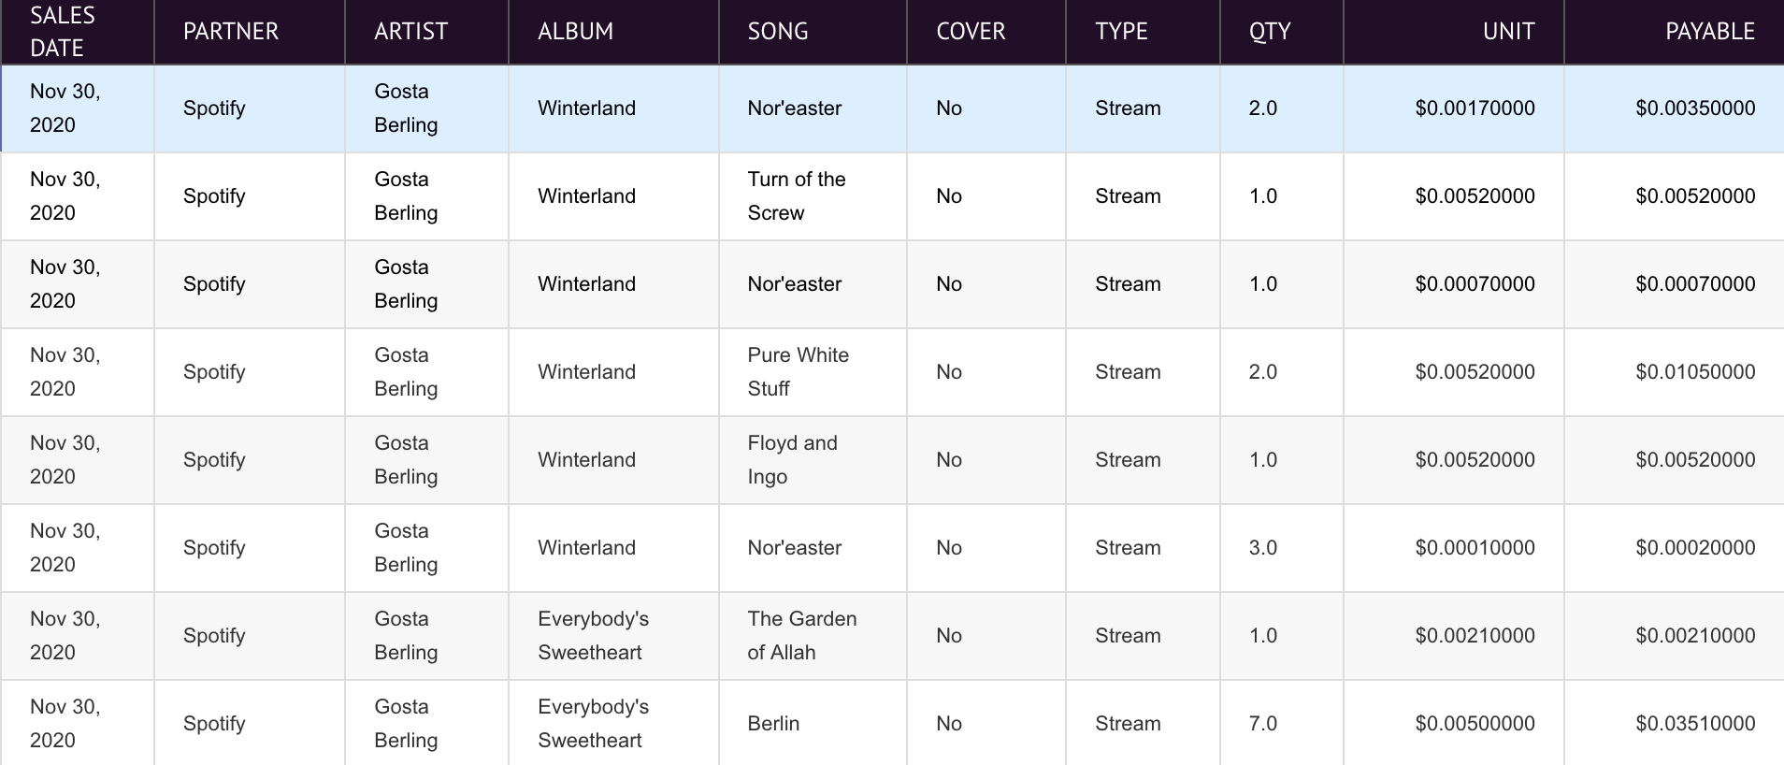Sort by the QTY column header
The image size is (1784, 765).
click(1282, 32)
